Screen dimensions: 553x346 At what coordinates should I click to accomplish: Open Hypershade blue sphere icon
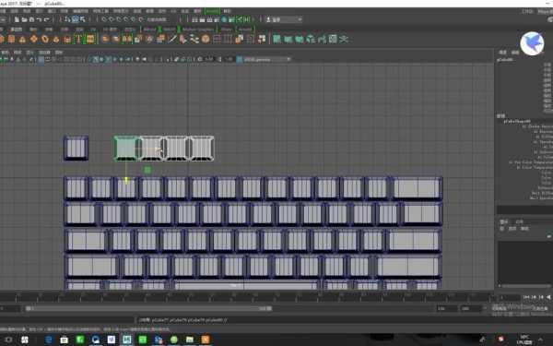(224, 19)
